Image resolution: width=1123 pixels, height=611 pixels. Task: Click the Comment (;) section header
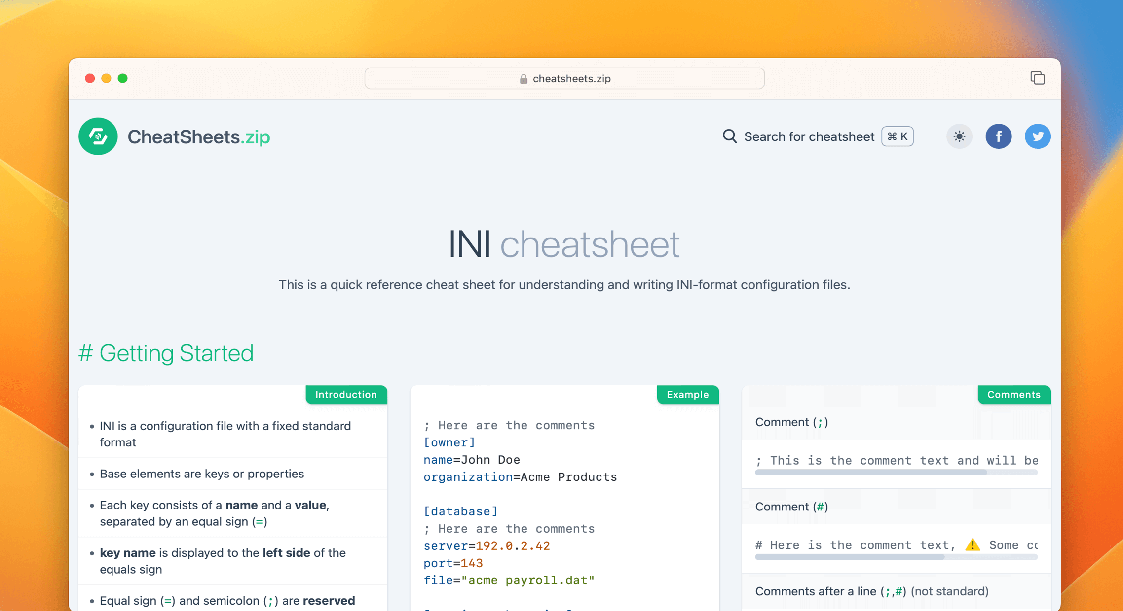[791, 422]
